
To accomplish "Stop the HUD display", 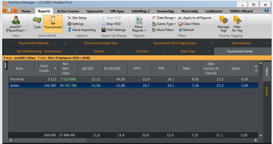I will (112, 24).
